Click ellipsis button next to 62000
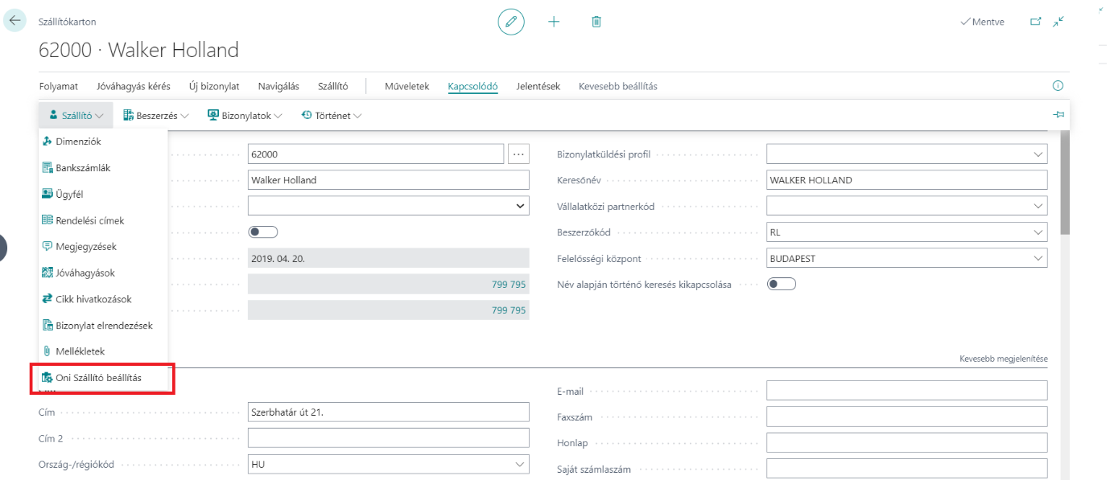 518,154
